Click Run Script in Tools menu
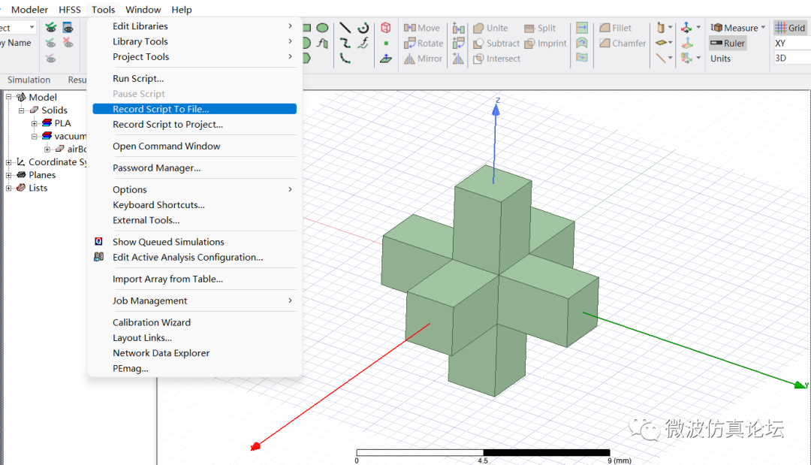This screenshot has height=465, width=811. coord(138,79)
